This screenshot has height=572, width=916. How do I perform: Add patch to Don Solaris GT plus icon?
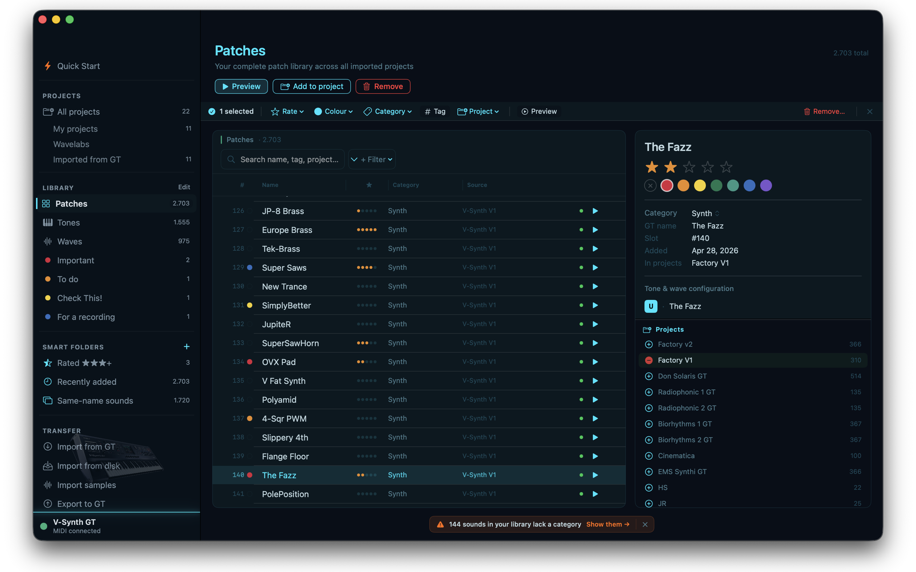coord(649,376)
